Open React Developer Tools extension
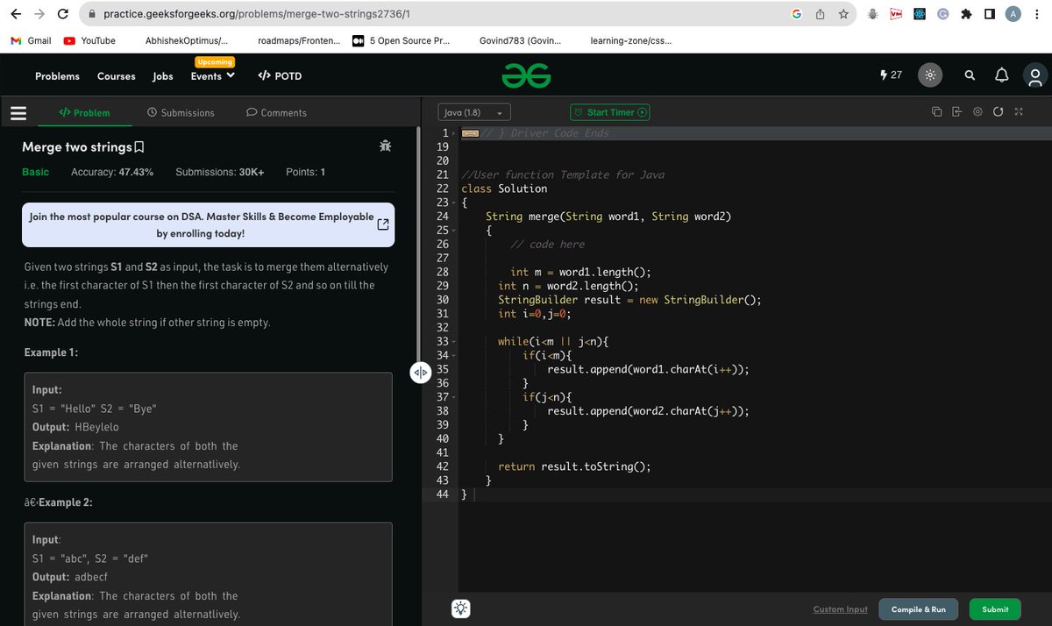 (919, 14)
